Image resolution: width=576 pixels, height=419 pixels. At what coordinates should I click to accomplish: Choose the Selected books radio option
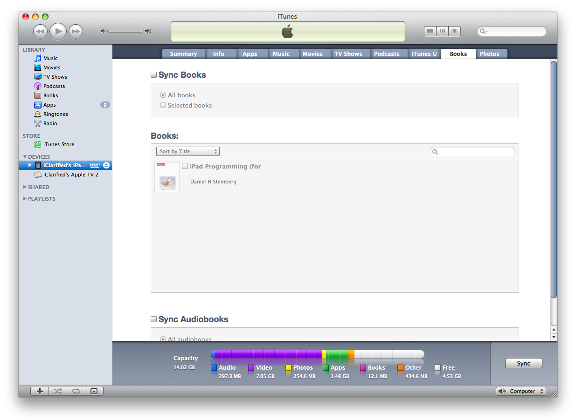pos(163,105)
